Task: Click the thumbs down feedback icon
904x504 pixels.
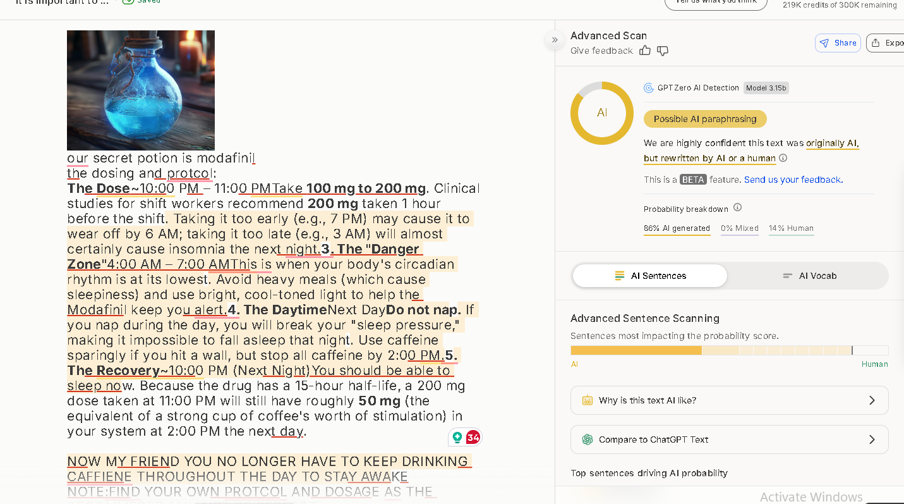Action: click(x=663, y=51)
